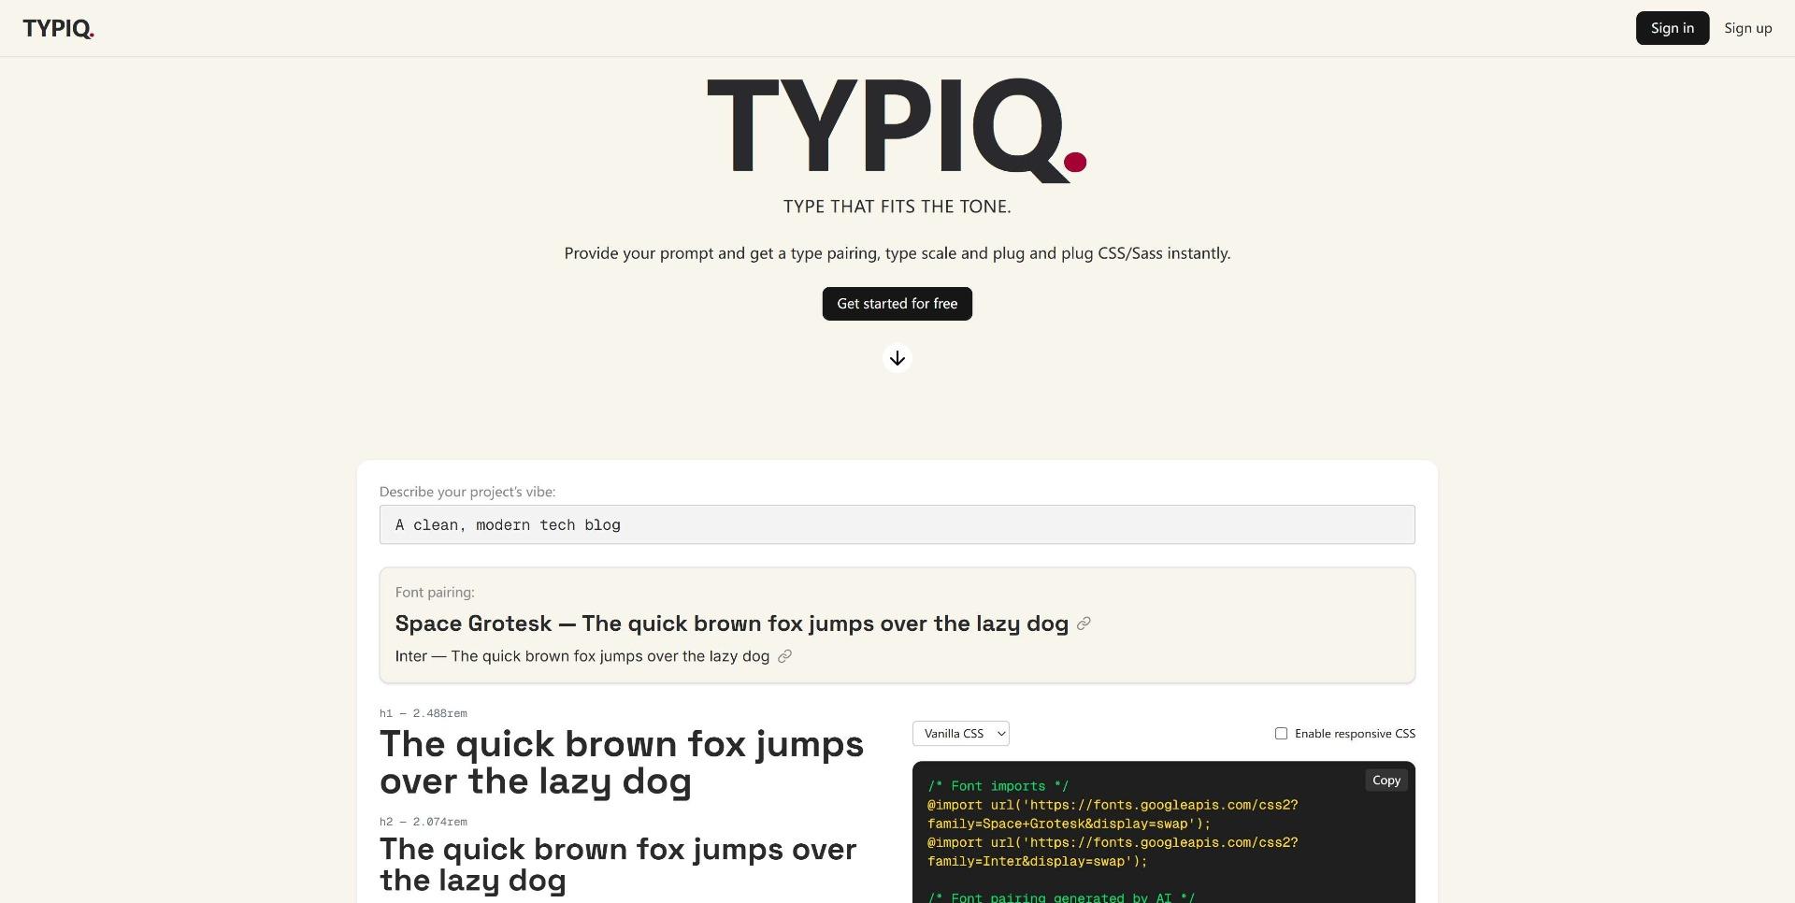This screenshot has height=903, width=1795.
Task: Click the TYPIQ logo in the header
Action: (58, 28)
